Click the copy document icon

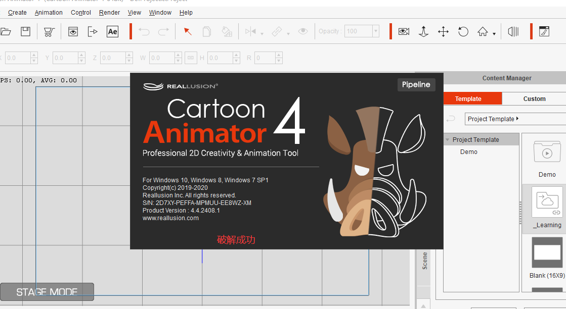pyautogui.click(x=207, y=32)
